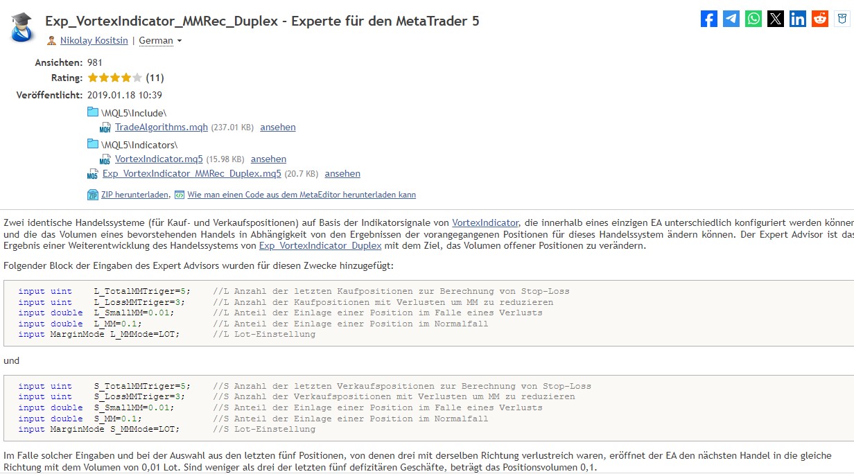The image size is (854, 474).
Task: Follow the VortexIndicator link in the description
Action: (485, 223)
